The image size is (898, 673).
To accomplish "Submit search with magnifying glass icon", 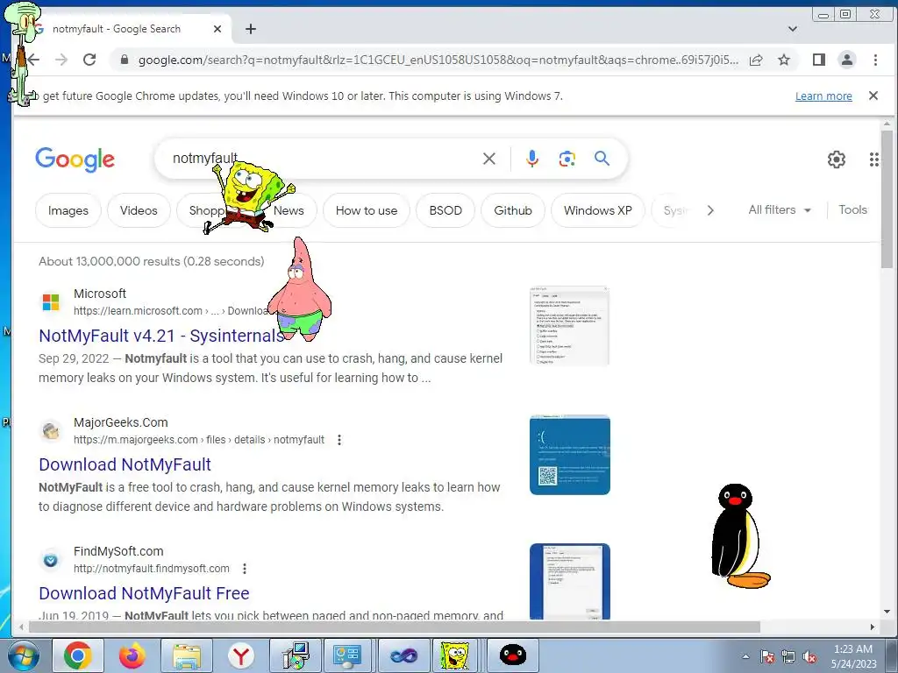I will 602,159.
